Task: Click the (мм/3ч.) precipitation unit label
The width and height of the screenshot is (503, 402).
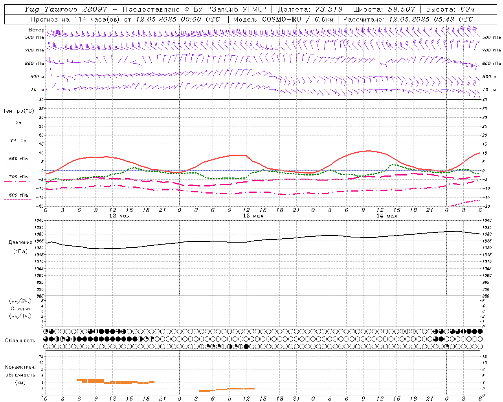Action: tap(20, 301)
